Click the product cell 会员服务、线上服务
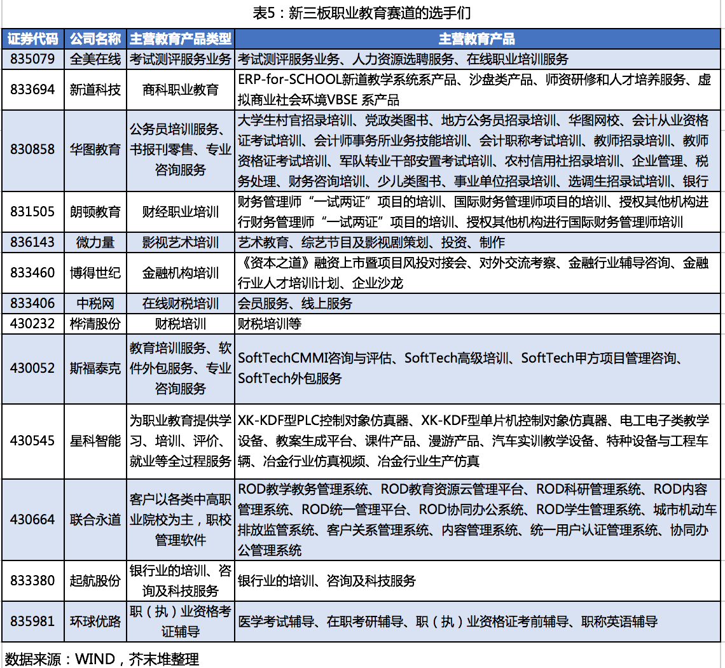The height and width of the screenshot is (668, 725). [478, 303]
